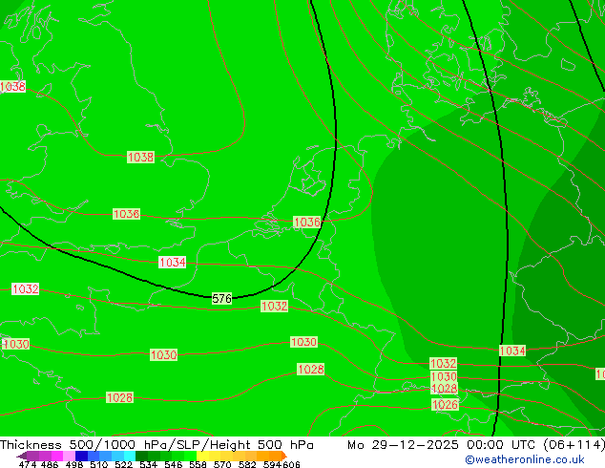Click the white-background 1034 isobar label
Image resolution: width=605 pixels, height=468 pixels.
[x=173, y=263]
